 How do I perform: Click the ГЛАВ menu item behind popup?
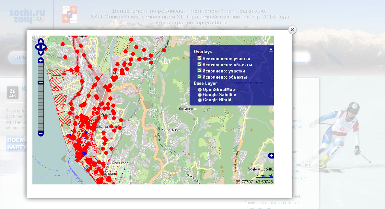click(20, 57)
